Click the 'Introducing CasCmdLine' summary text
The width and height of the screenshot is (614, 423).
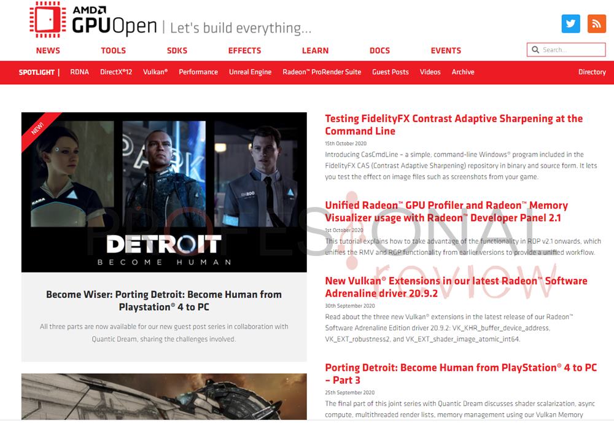461,166
